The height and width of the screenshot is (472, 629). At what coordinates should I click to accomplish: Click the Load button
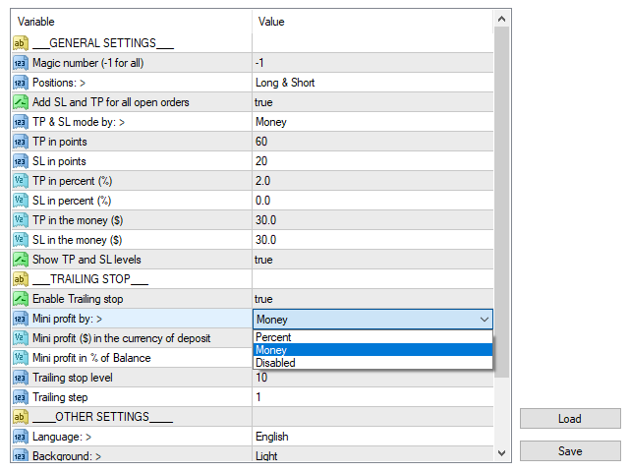[x=570, y=419]
